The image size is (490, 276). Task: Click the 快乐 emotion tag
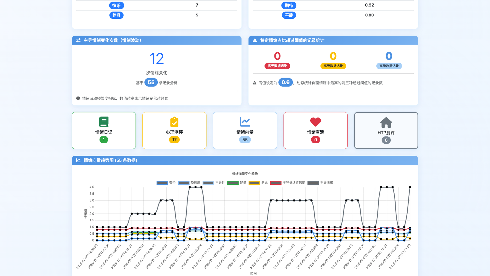[x=116, y=5]
